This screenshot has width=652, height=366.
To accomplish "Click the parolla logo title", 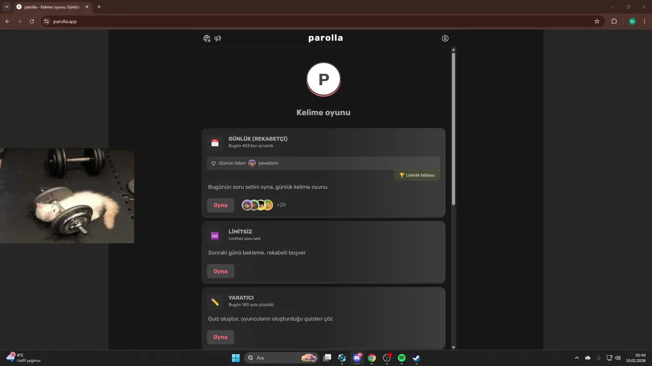I will [x=325, y=38].
